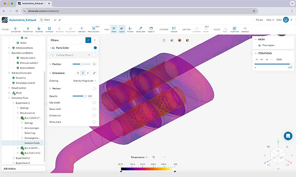Image resolution: width=296 pixels, height=177 pixels.
Task: Open the Forum link in header
Action: (x=259, y=20)
